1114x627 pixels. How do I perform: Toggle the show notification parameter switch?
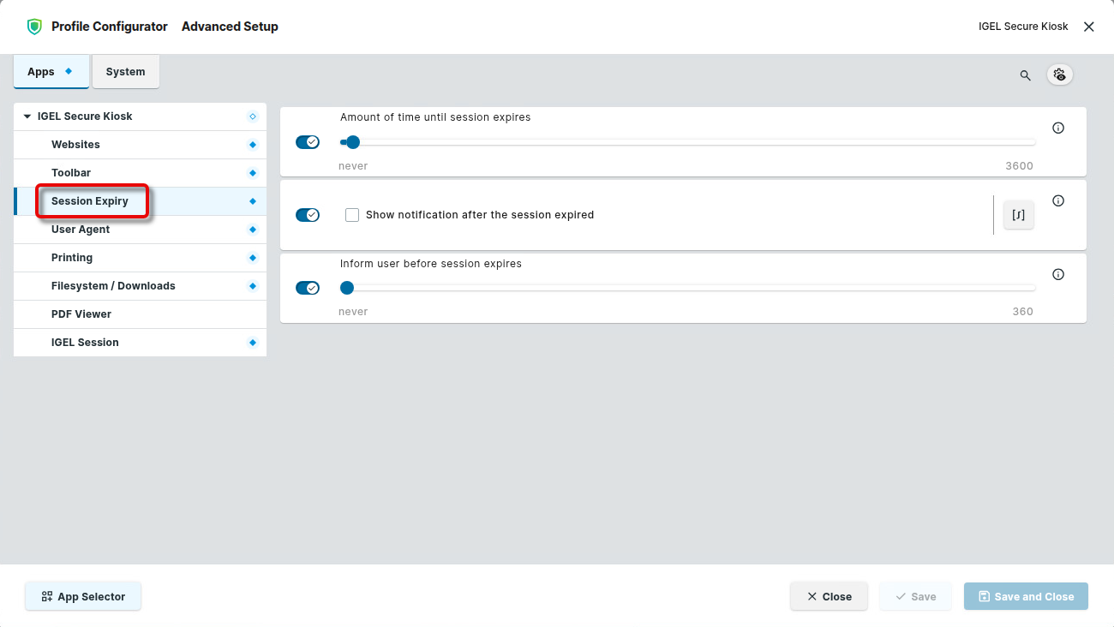tap(308, 215)
